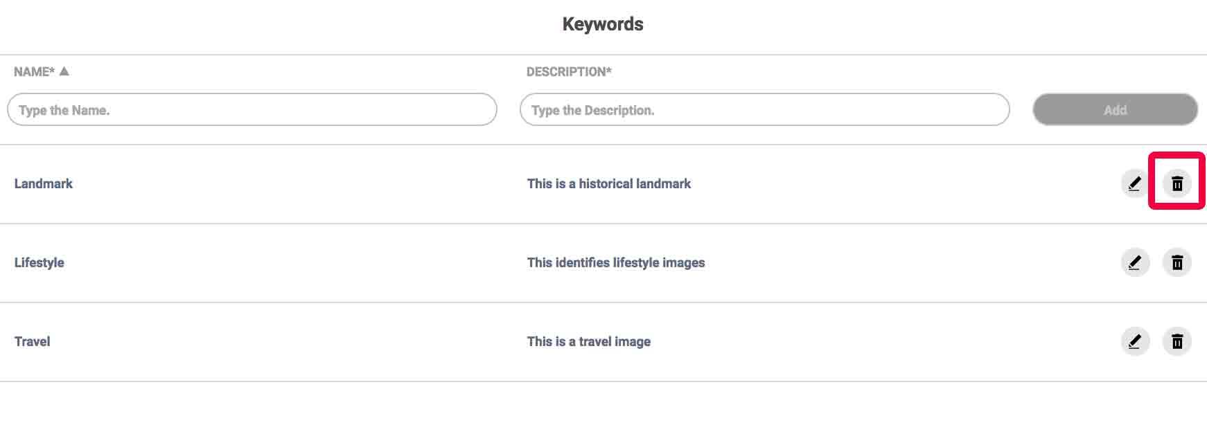Click the highlighted delete icon in red box
This screenshot has height=425, width=1207.
[x=1177, y=183]
